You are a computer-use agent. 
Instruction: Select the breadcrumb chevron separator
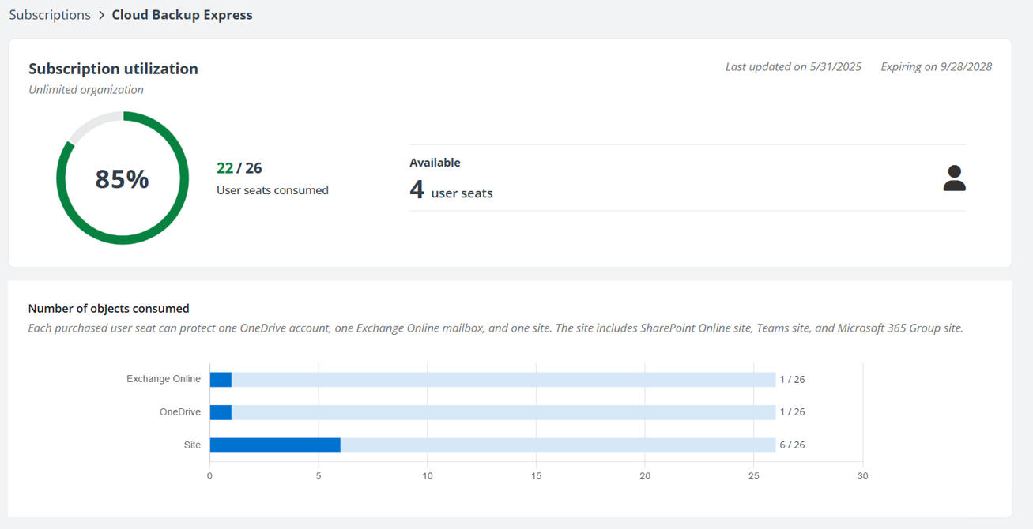click(101, 14)
